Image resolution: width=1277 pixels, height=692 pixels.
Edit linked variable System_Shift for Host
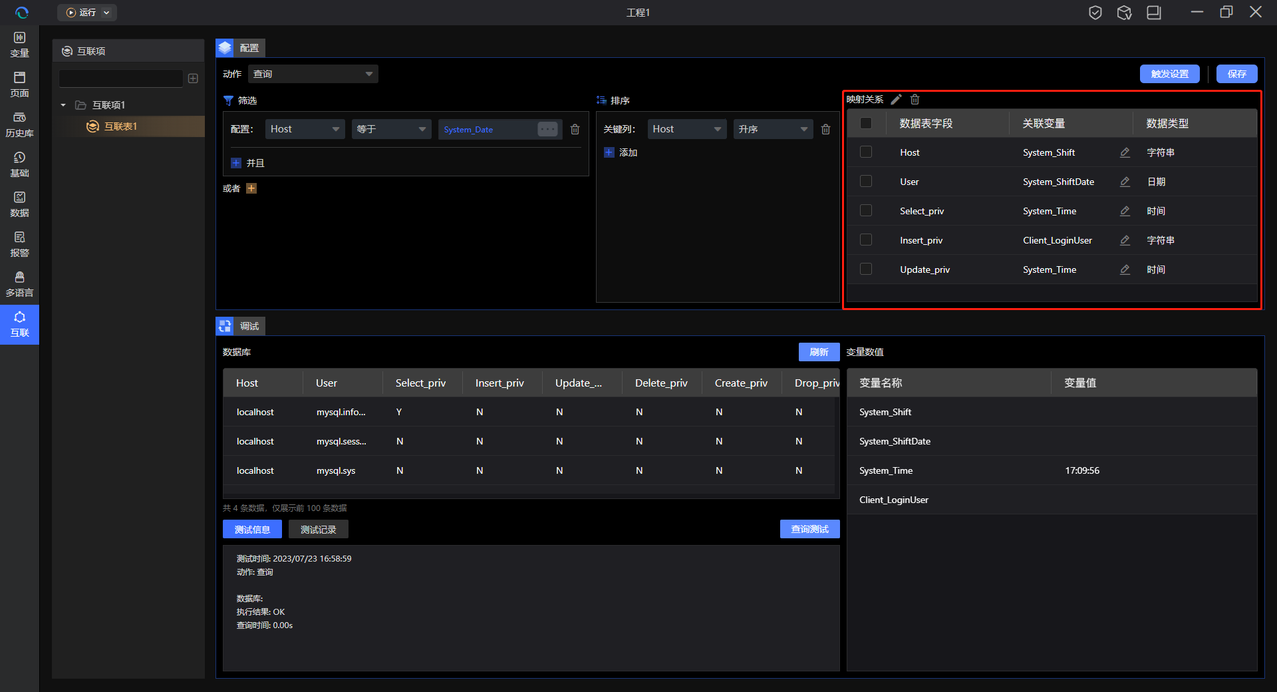[1125, 152]
